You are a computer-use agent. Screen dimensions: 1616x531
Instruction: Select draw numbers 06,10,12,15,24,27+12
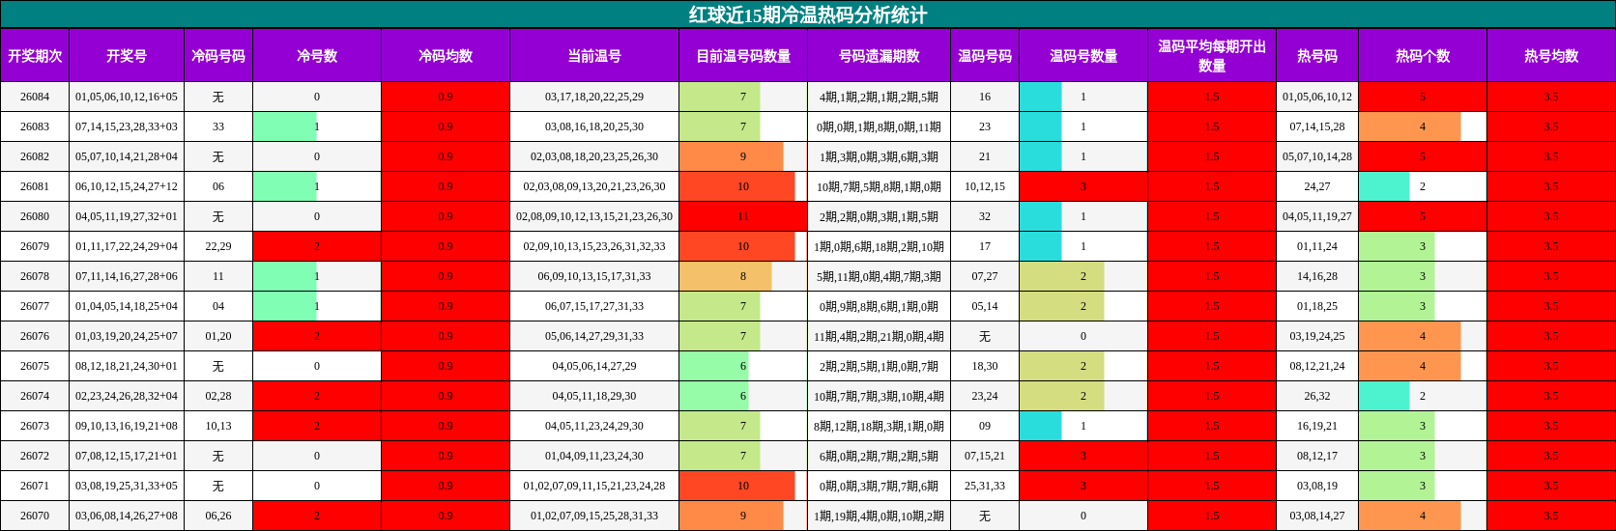(127, 186)
